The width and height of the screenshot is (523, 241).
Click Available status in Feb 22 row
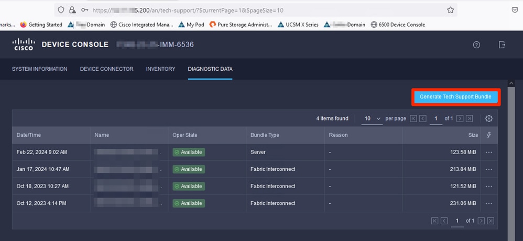189,152
